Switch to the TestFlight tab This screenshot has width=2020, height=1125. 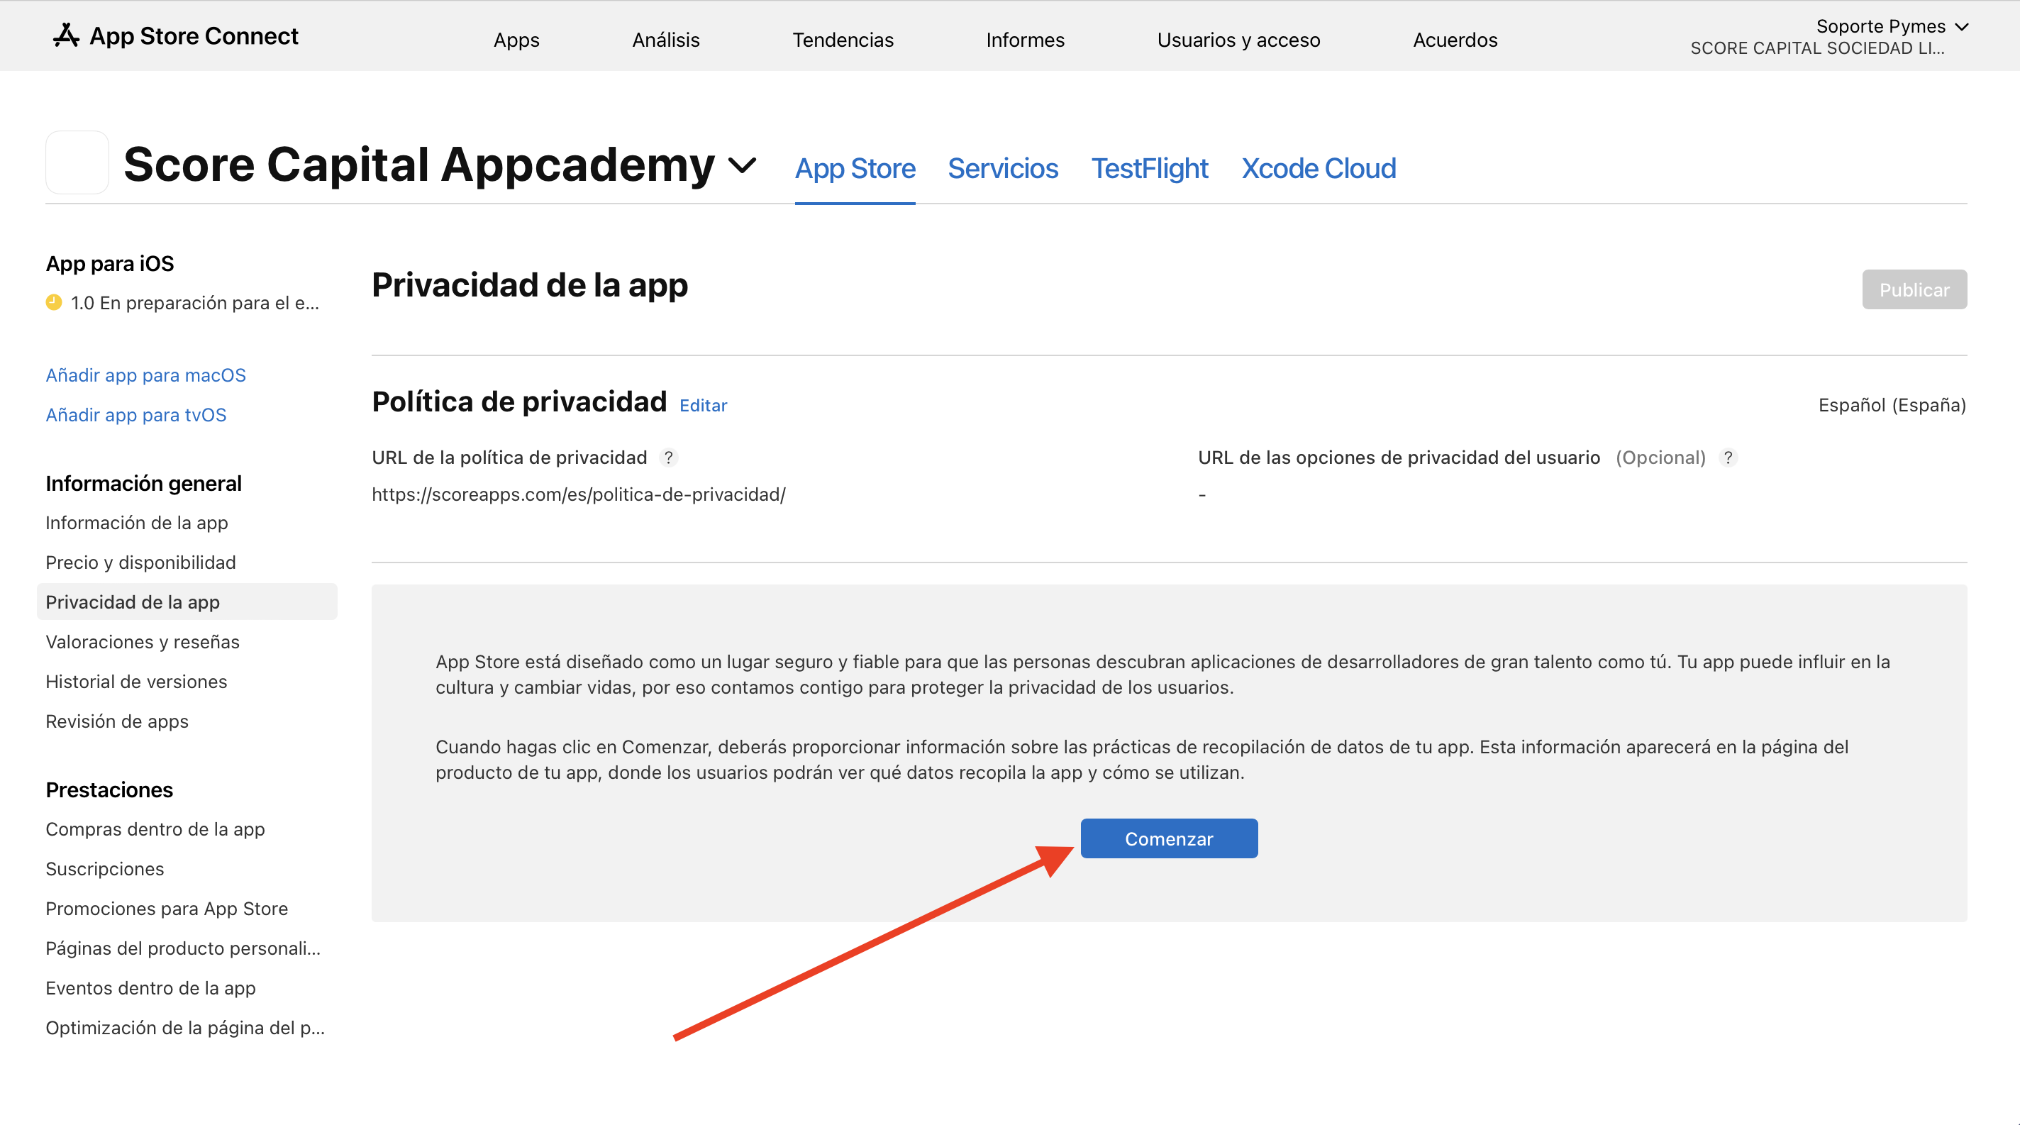(x=1150, y=169)
